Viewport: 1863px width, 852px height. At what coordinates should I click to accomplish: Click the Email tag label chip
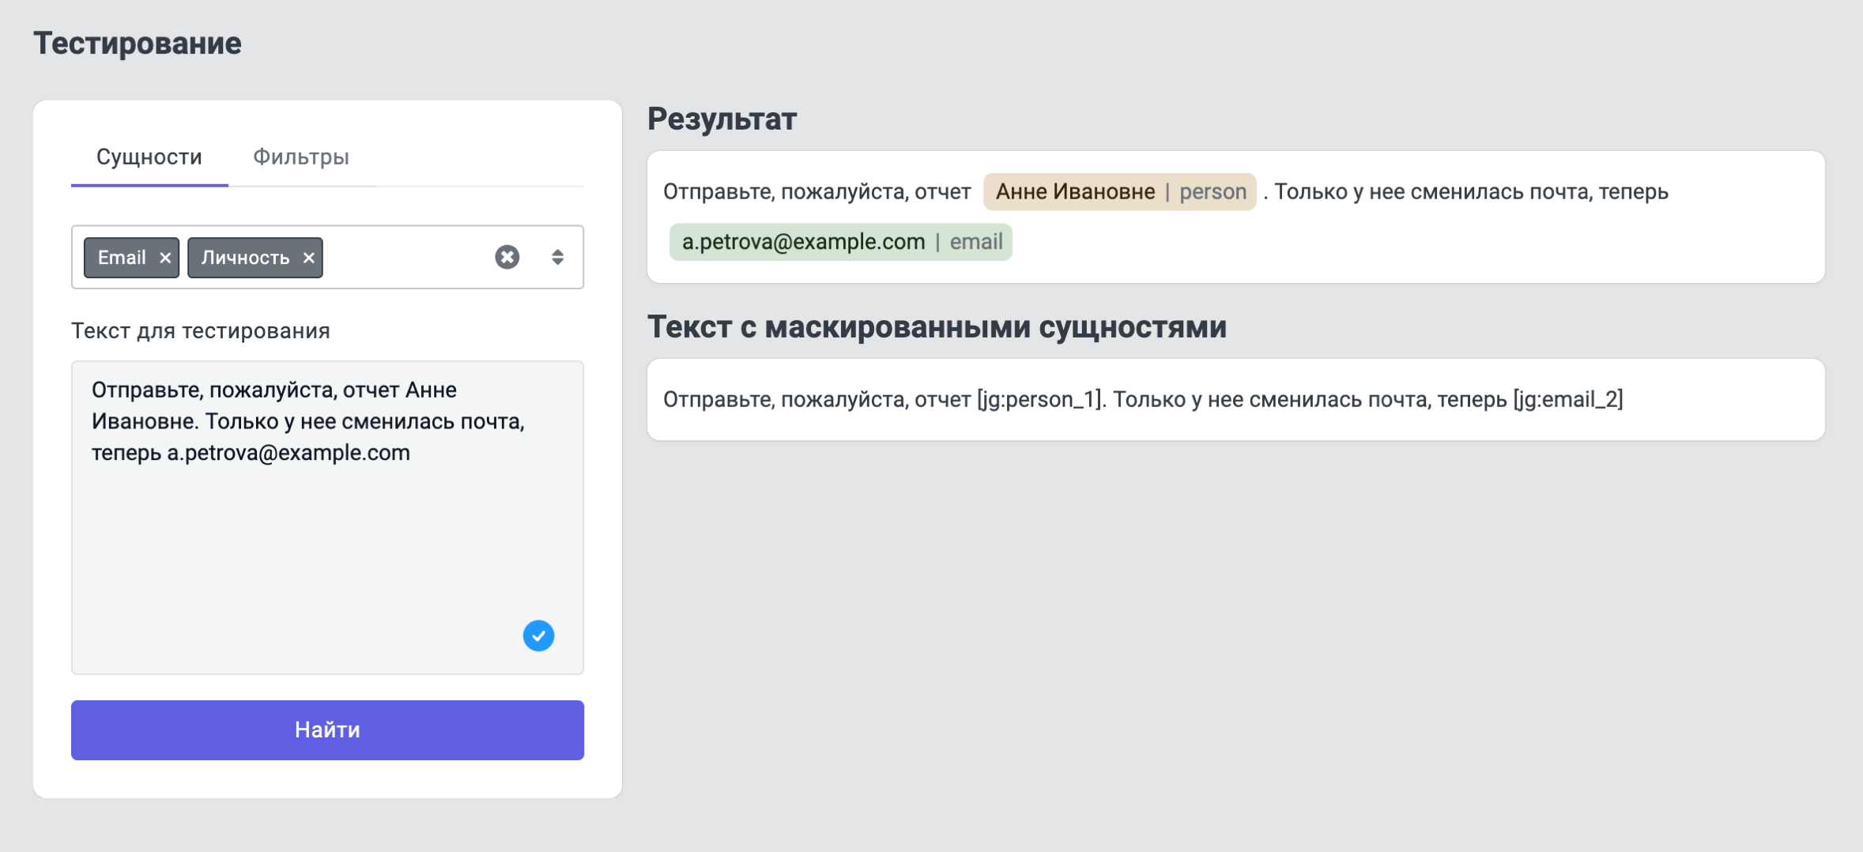click(x=122, y=258)
